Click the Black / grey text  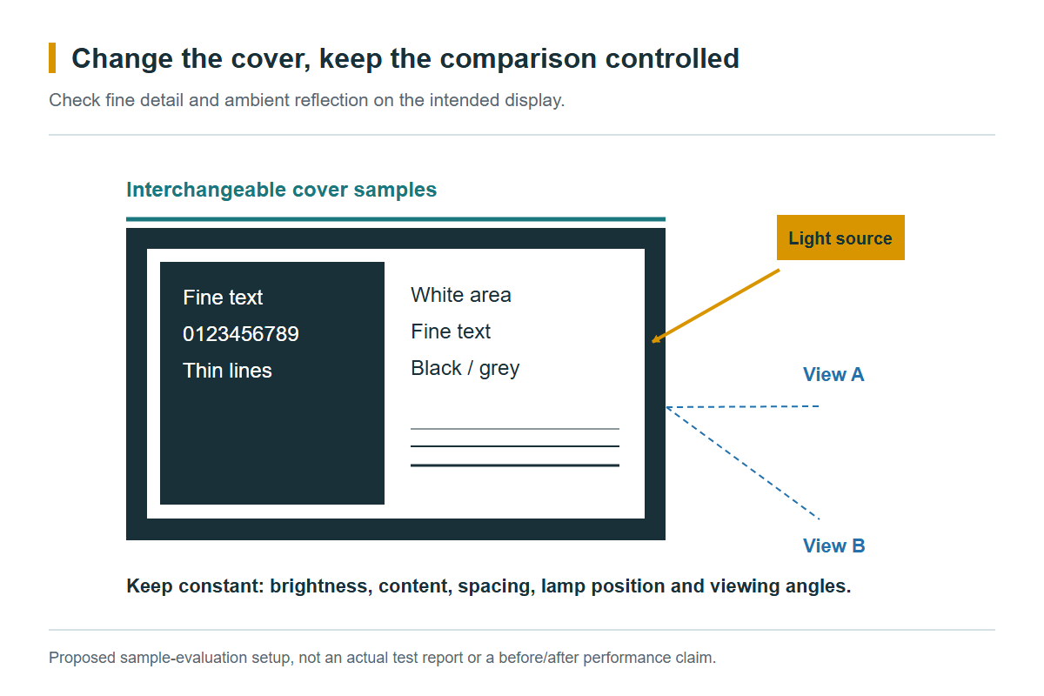tap(465, 368)
